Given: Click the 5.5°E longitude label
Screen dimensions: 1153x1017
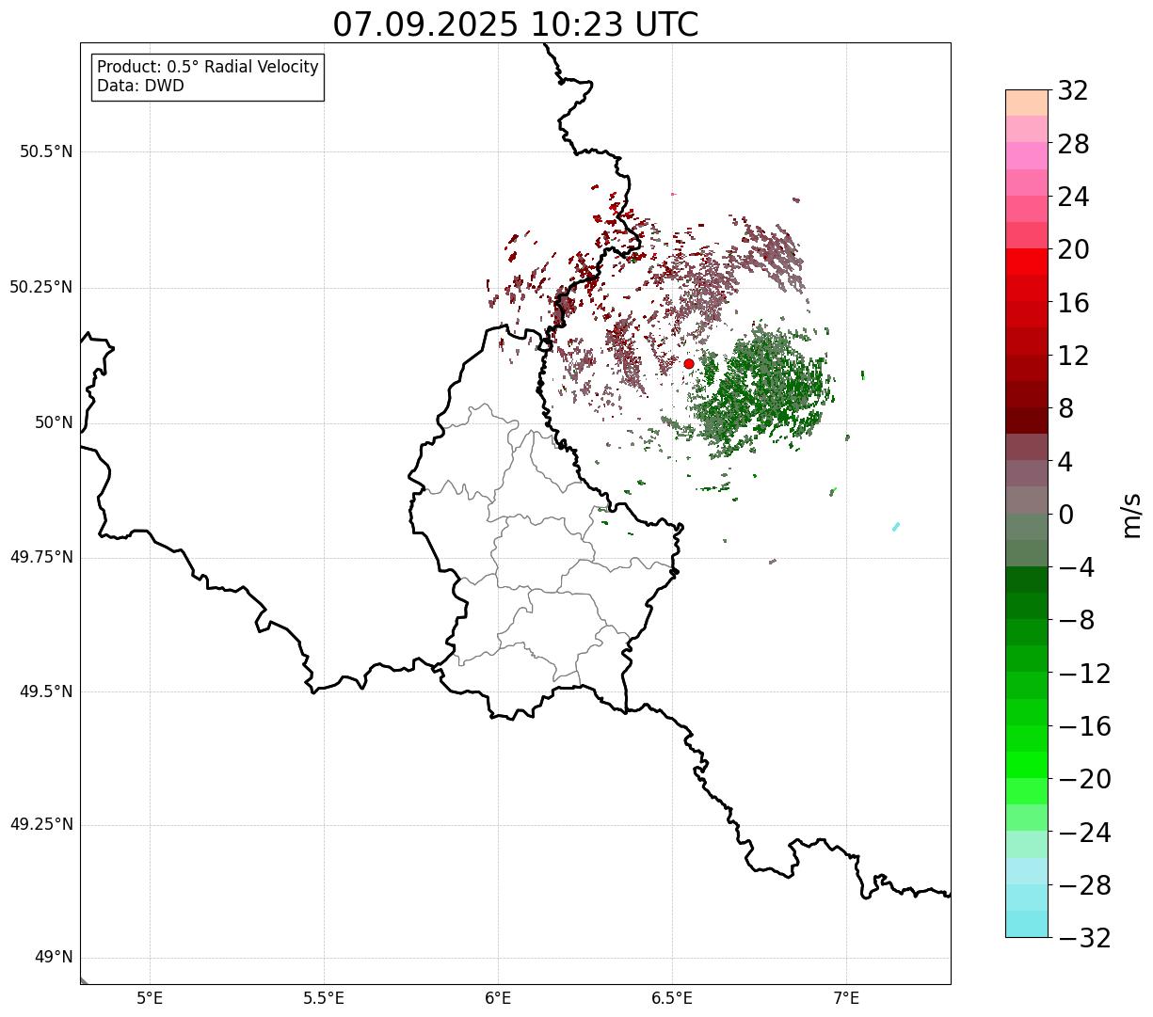Looking at the screenshot, I should 324,998.
